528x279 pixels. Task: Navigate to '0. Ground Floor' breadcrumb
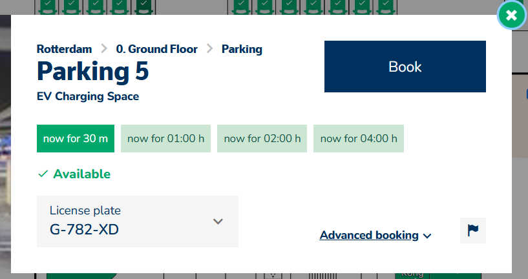156,49
